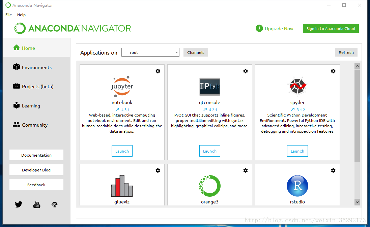Click the qtconsole version 4.2.1

point(213,110)
